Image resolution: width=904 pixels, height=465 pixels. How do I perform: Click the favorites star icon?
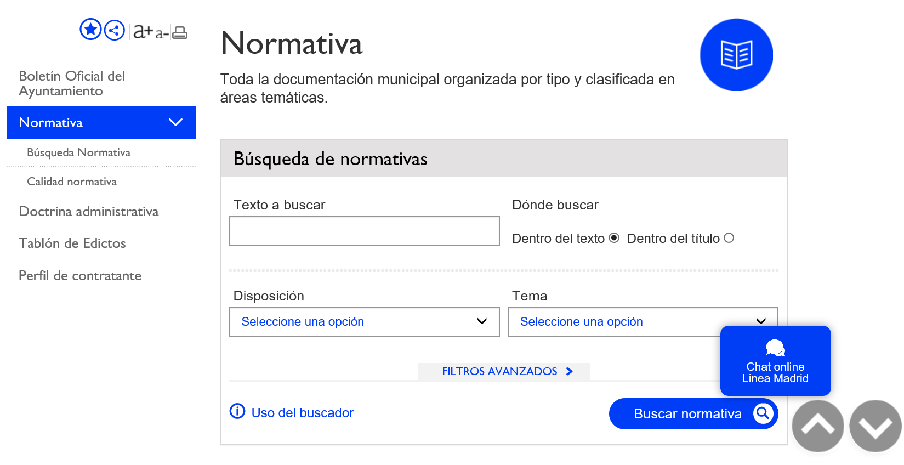point(90,30)
